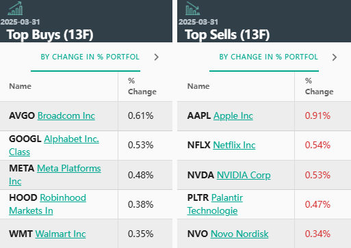Open the Apple Inc link
This screenshot has height=248, width=351.
[x=233, y=115]
